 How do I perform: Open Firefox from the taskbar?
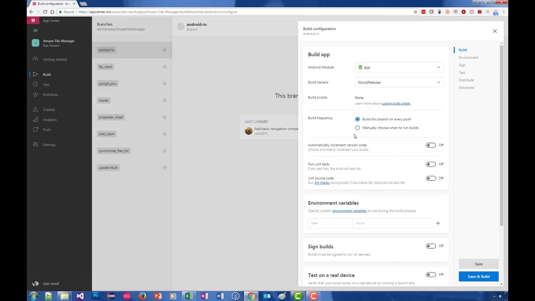pos(142,296)
